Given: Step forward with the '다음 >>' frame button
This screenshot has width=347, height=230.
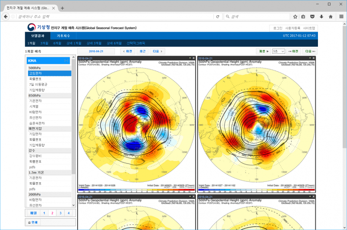Looking at the screenshot, I should coord(310,51).
